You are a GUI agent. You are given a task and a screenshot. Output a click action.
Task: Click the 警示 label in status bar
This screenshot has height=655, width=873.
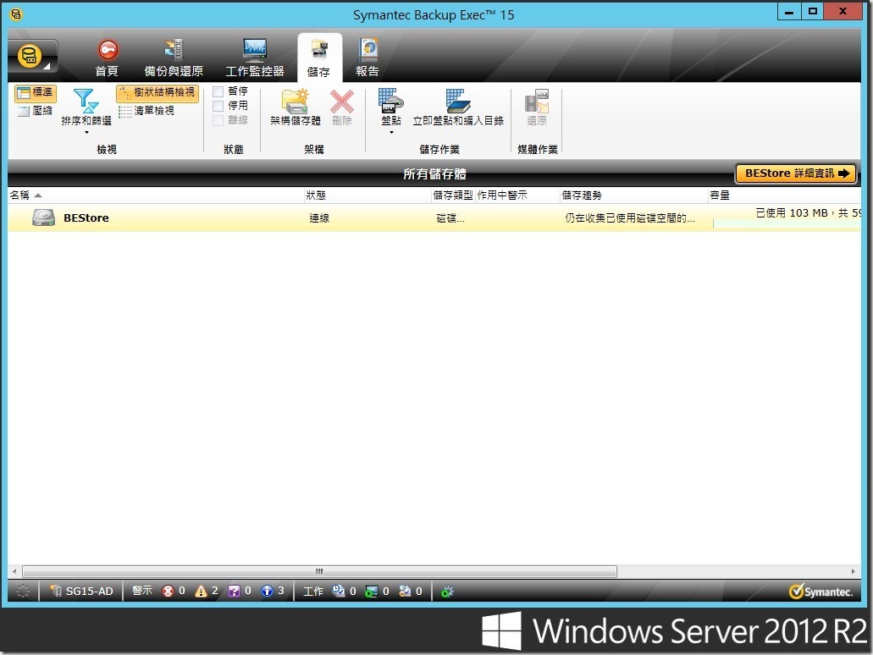pyautogui.click(x=142, y=591)
